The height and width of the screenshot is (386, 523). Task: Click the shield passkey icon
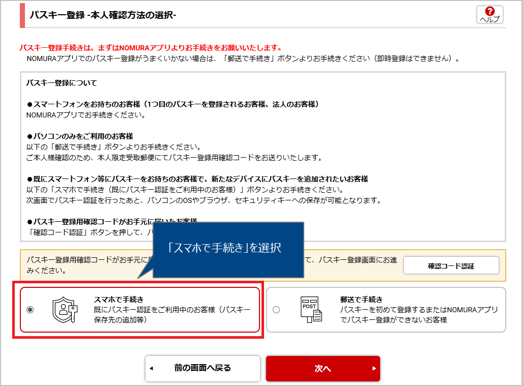click(x=65, y=310)
